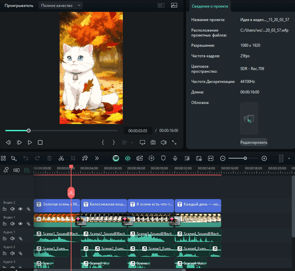Zoom out the timeline with minus button
This screenshot has height=271, width=295.
click(x=222, y=158)
